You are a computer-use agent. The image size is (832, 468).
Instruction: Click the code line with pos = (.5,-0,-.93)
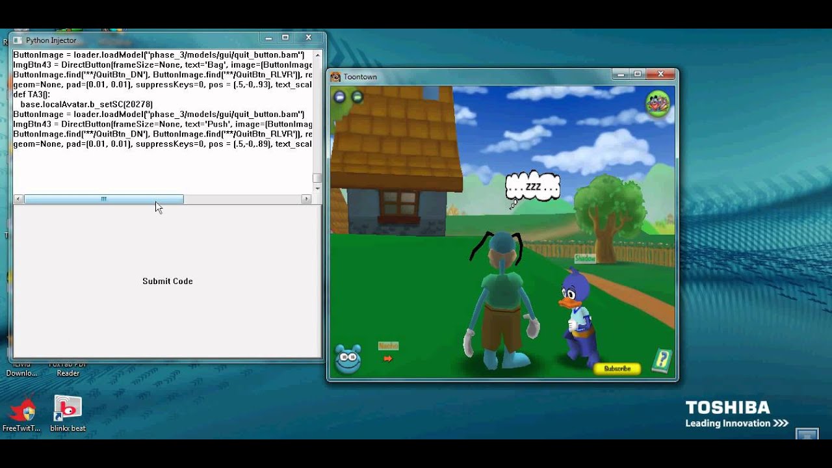point(162,84)
